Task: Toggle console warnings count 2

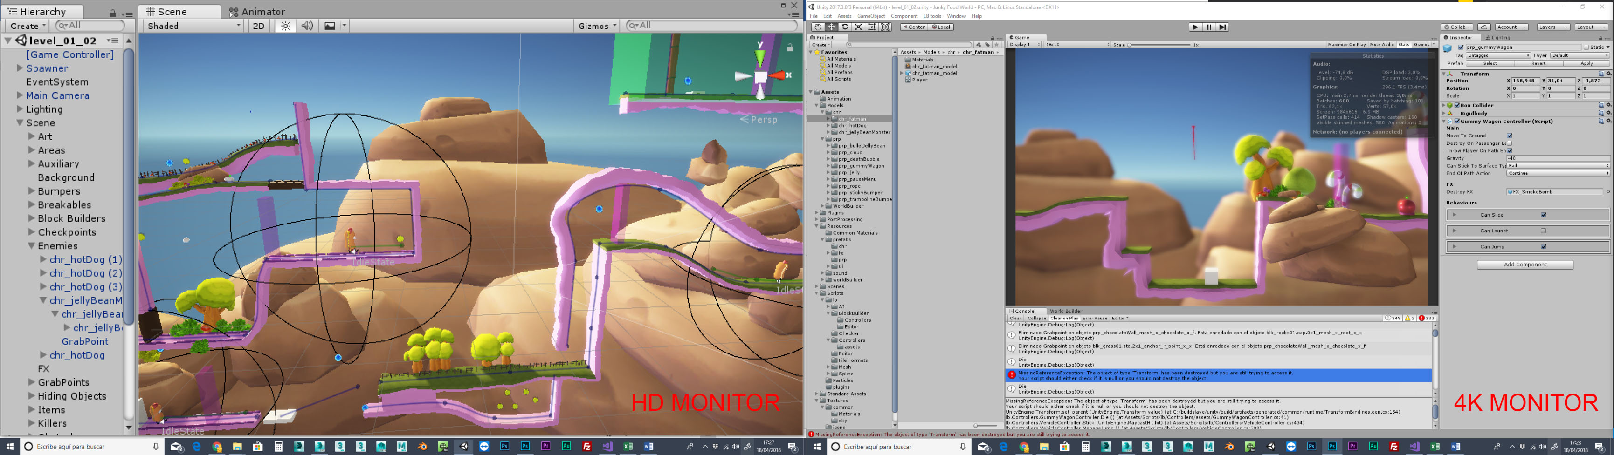Action: [x=1410, y=318]
